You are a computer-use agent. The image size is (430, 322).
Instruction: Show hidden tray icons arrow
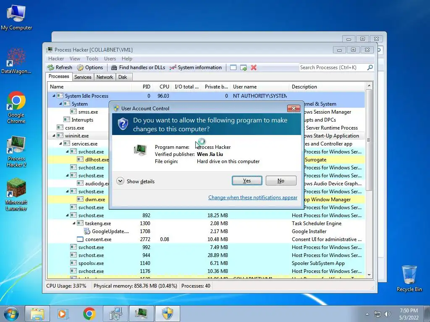pyautogui.click(x=367, y=314)
